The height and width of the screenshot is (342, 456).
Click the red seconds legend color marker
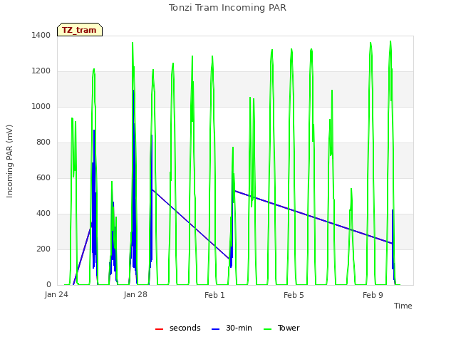pyautogui.click(x=159, y=329)
